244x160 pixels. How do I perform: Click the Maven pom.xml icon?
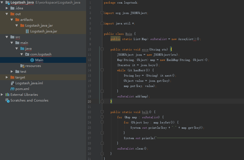(x=12, y=89)
